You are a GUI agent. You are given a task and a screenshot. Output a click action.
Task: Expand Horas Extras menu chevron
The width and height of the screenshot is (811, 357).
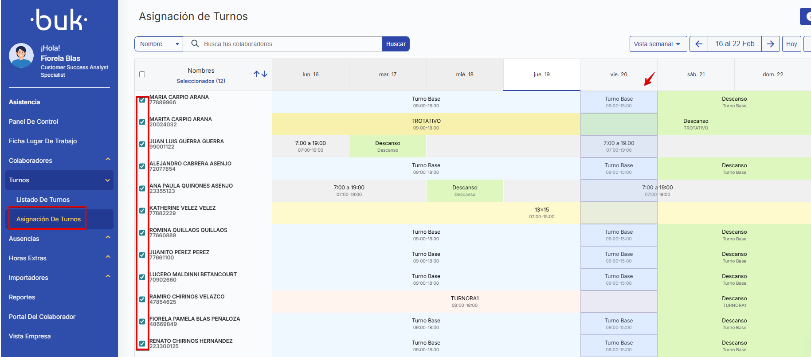[x=108, y=257]
